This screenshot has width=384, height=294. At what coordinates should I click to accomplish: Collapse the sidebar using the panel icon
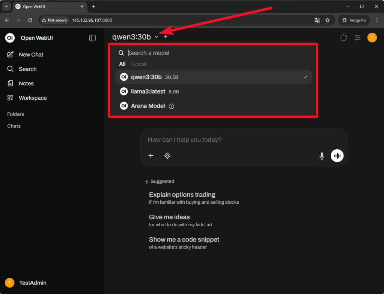coord(92,38)
